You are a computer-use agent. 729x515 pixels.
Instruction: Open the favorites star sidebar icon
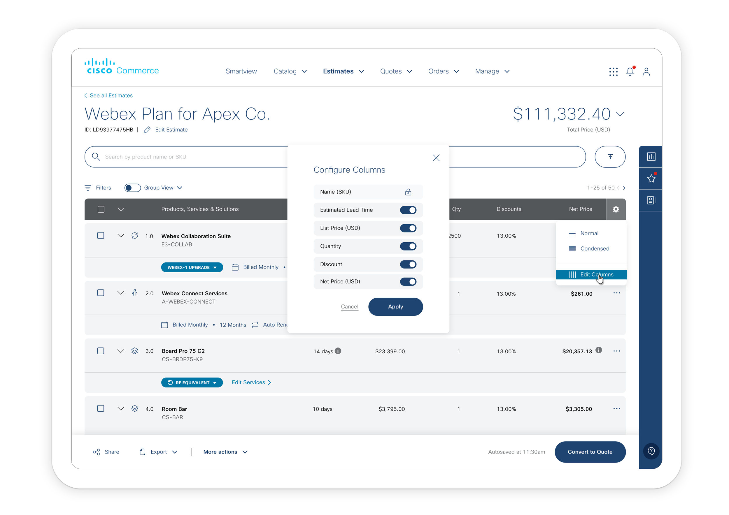click(x=651, y=179)
